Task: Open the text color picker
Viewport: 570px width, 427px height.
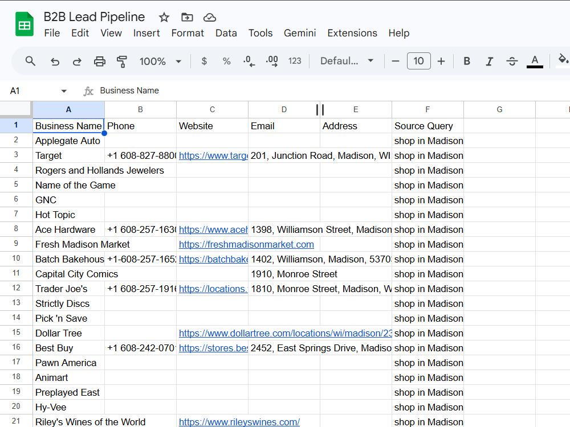Action: point(535,61)
